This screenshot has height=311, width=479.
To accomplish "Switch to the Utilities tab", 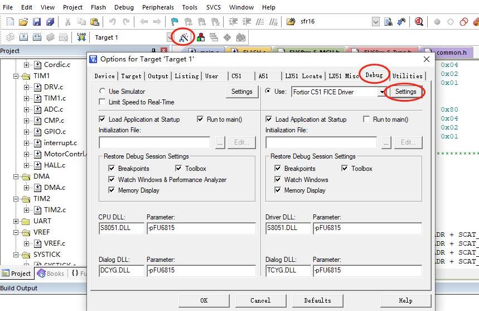I will 407,76.
